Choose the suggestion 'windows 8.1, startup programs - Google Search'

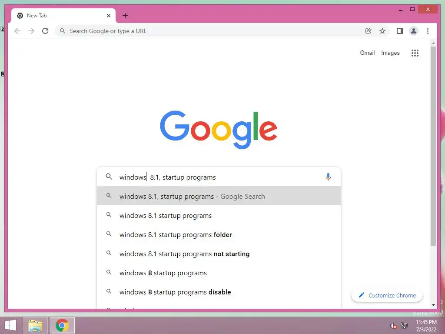point(219,196)
